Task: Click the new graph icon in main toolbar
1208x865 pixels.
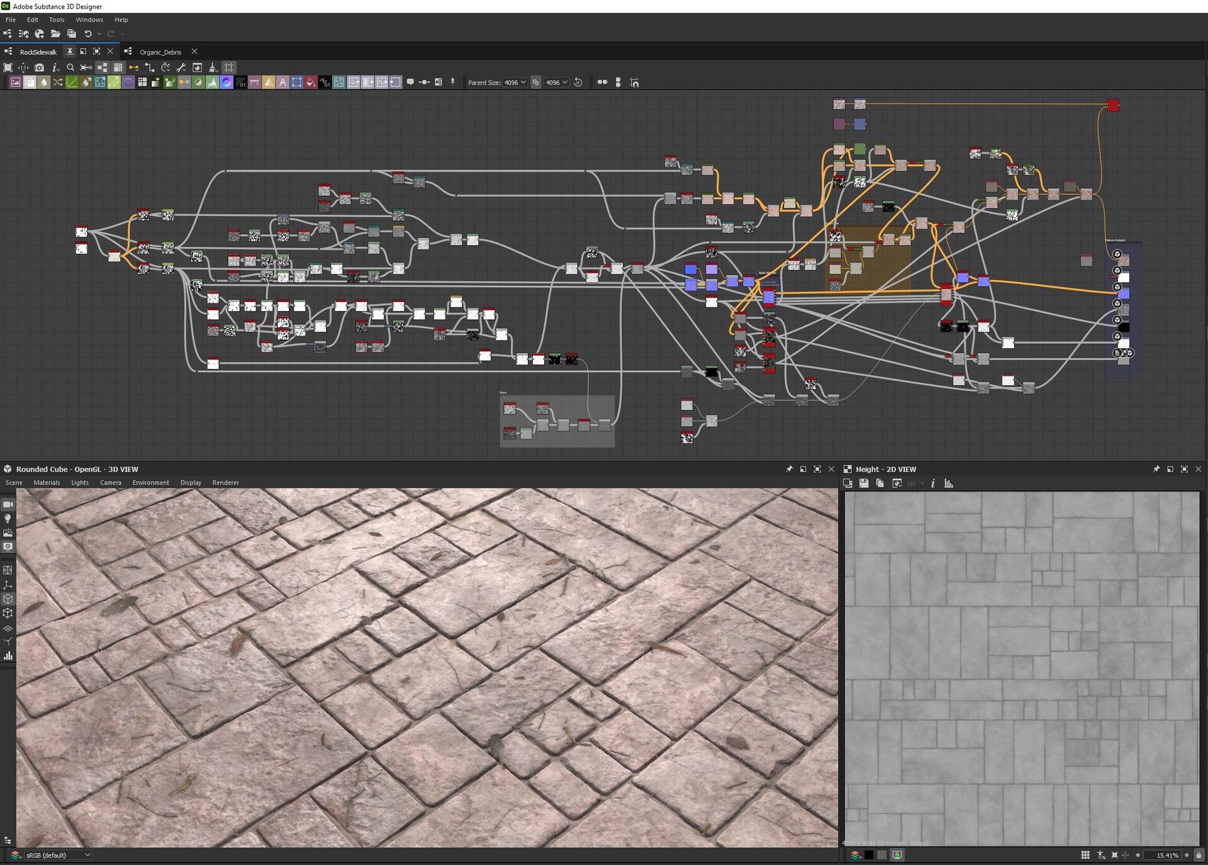Action: click(8, 33)
